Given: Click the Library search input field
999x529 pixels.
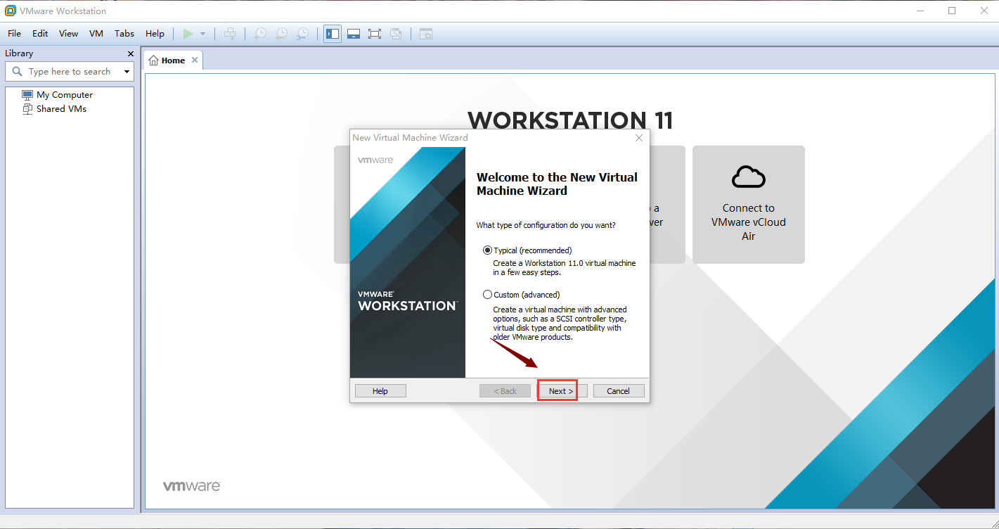Looking at the screenshot, I should (70, 72).
